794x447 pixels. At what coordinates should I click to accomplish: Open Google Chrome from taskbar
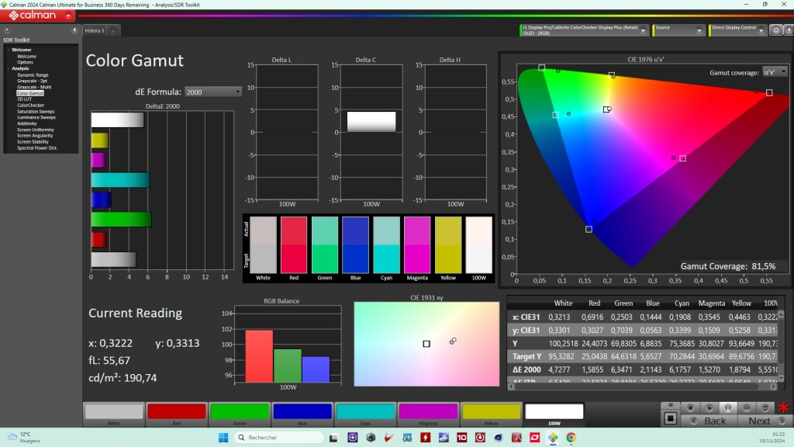[571, 438]
